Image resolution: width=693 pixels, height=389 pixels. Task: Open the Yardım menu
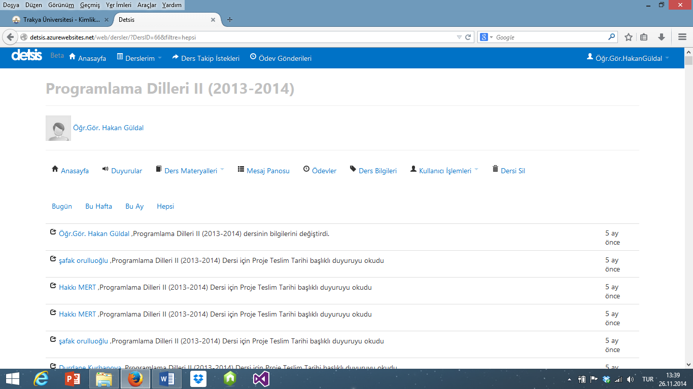[x=172, y=5]
